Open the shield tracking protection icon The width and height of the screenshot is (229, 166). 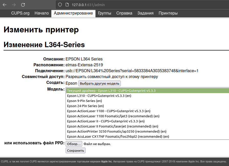(60, 5)
